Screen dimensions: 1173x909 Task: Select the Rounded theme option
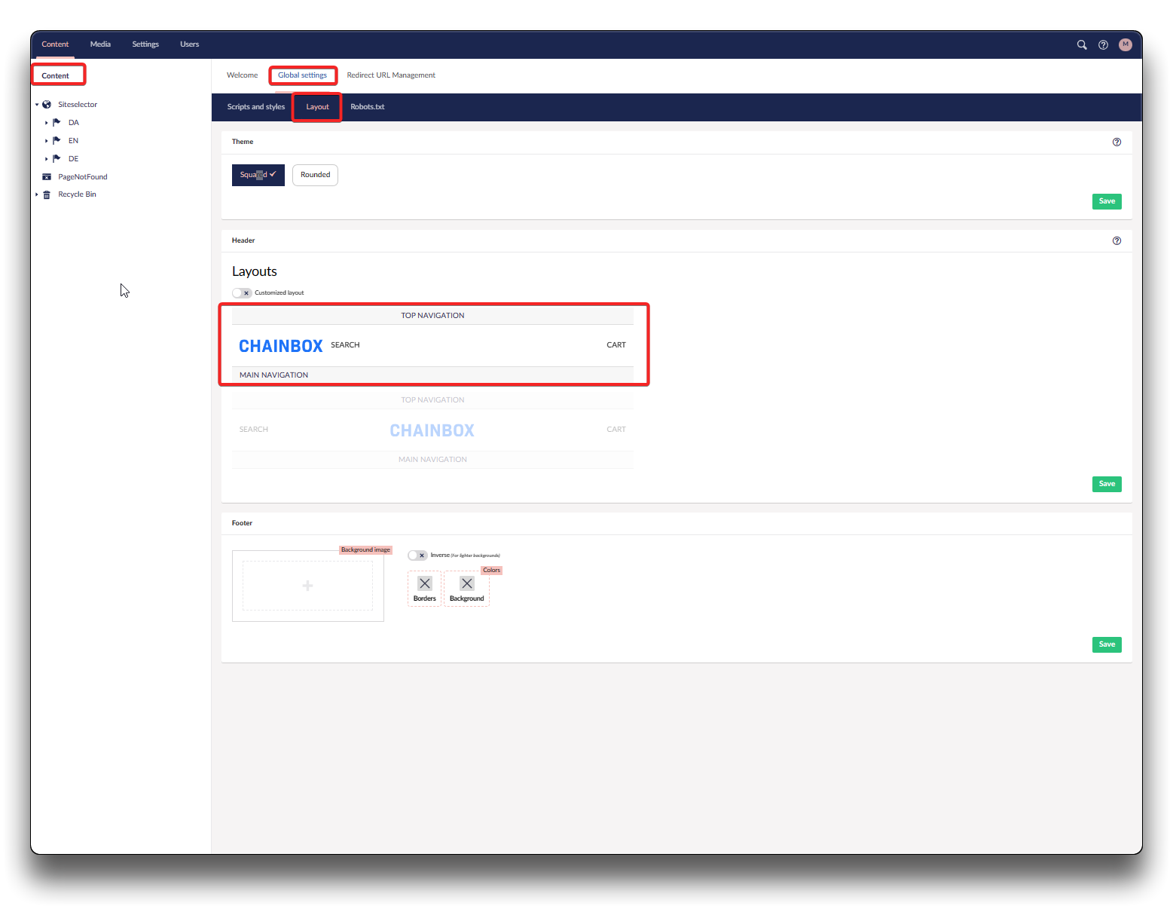[315, 175]
